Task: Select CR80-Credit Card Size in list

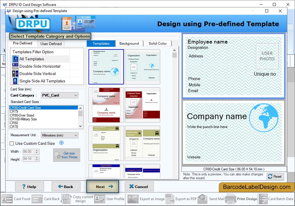Action: tap(43, 107)
